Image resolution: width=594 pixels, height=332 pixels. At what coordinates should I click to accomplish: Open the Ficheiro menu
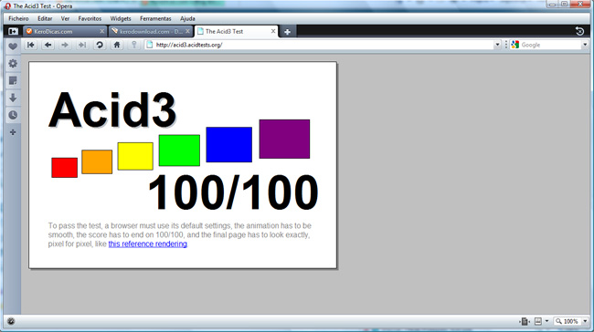pyautogui.click(x=18, y=18)
